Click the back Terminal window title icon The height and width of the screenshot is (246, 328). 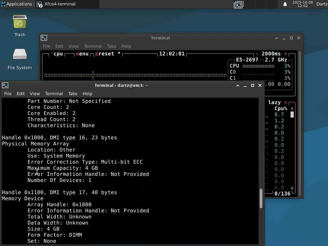pyautogui.click(x=44, y=38)
